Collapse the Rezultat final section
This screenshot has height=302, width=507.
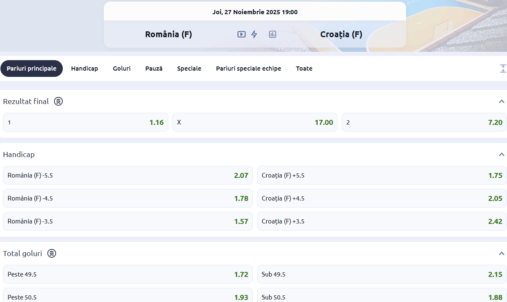[x=502, y=102]
